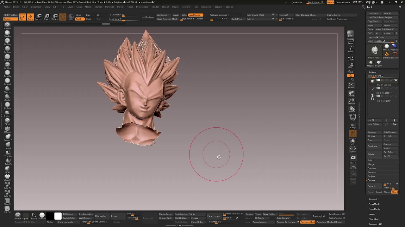The image size is (405, 227).
Task: Select the TrimDynamic brush
Action: coord(7,74)
